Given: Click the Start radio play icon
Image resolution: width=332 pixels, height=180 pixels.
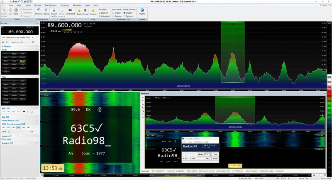Looking at the screenshot, I should 11,10.
